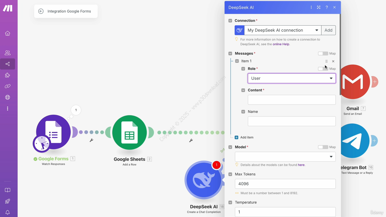Open the model details 'here' link
386x217 pixels.
(x=301, y=165)
